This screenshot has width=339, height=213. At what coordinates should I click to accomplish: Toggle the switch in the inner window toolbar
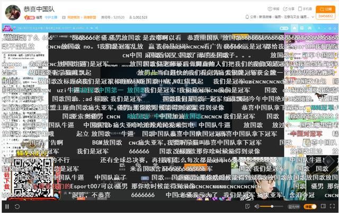[284, 28]
